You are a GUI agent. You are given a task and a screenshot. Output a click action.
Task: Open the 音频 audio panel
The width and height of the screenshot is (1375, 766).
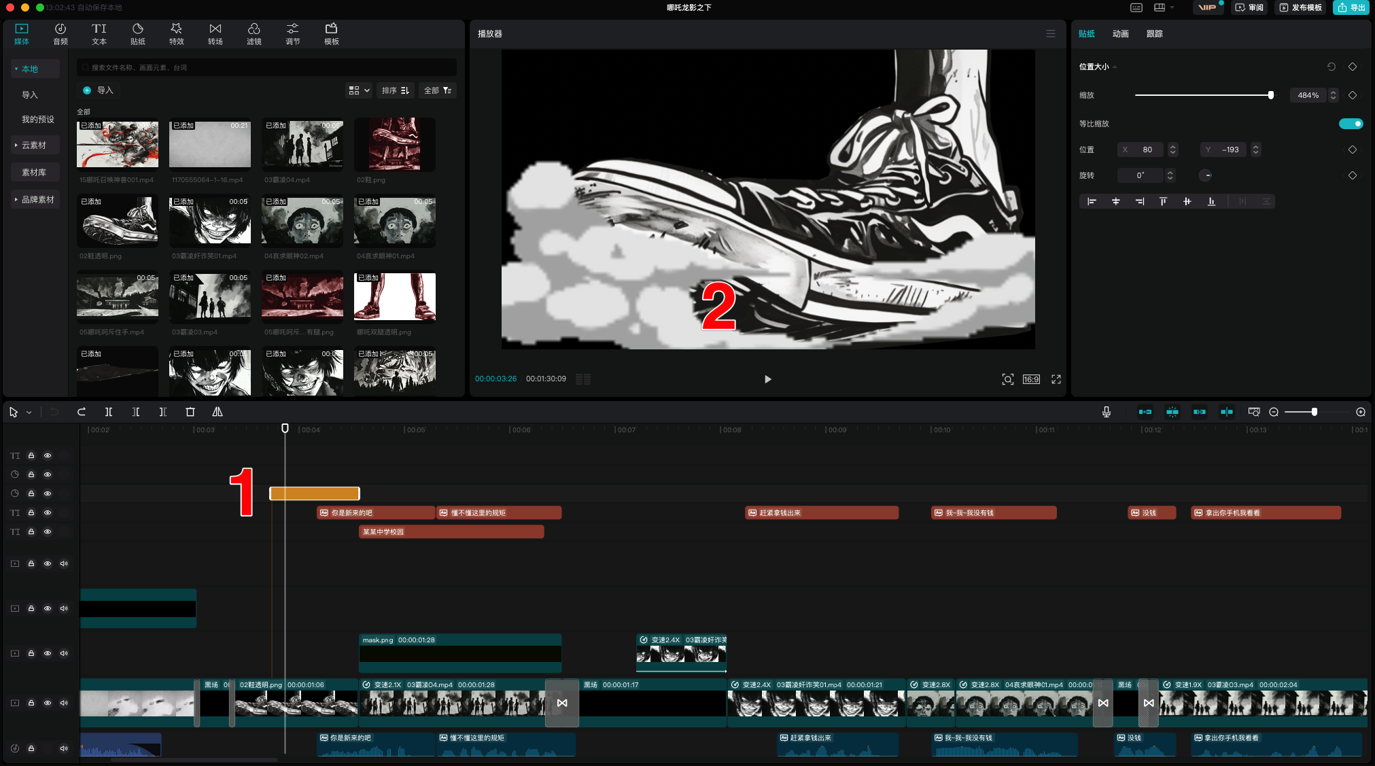coord(60,33)
